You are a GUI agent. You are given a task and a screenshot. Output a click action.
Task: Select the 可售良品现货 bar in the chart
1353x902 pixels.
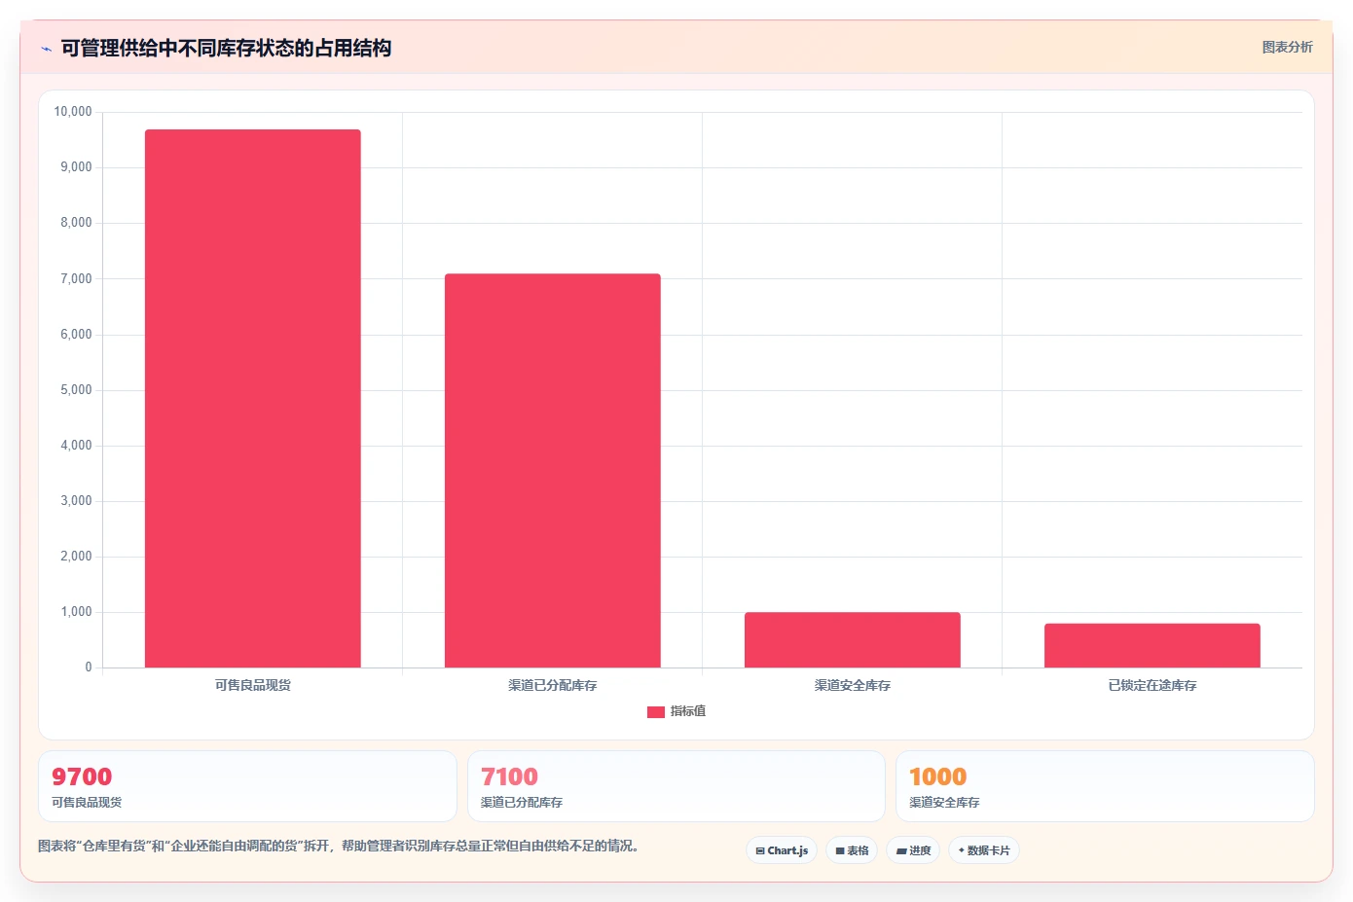[253, 399]
